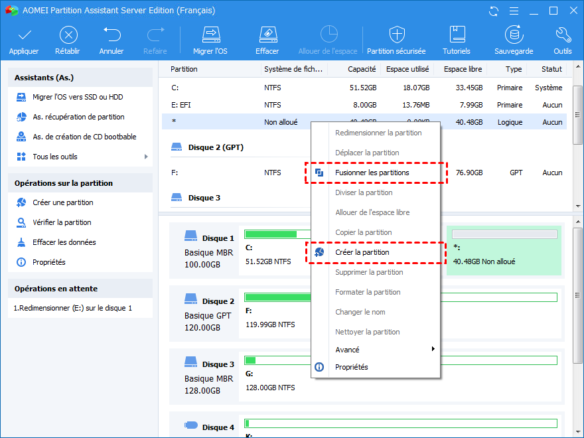
Task: Click the Appliquer checkmark icon
Action: coord(24,35)
